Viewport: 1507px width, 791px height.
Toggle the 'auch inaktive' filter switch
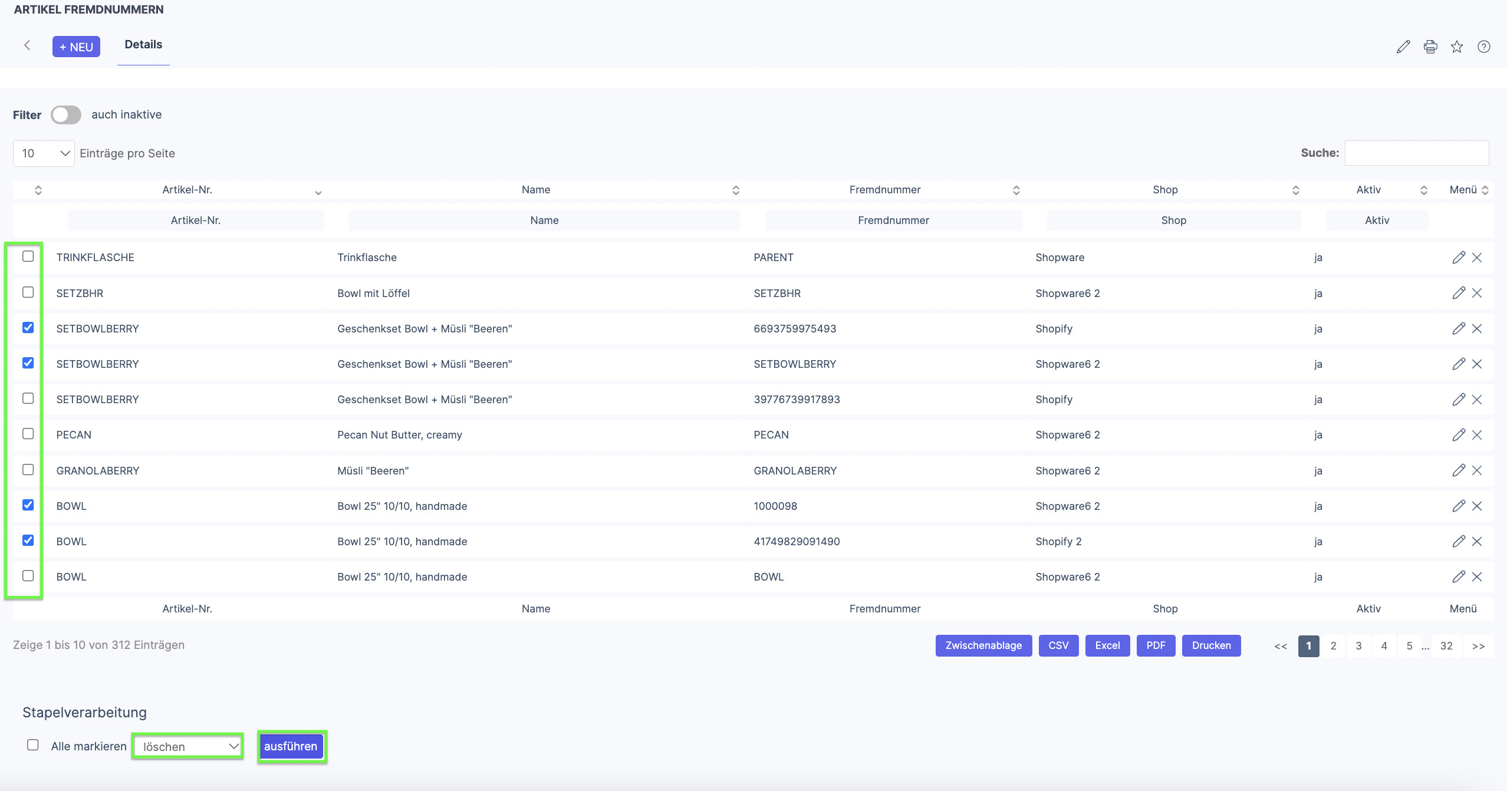coord(65,114)
